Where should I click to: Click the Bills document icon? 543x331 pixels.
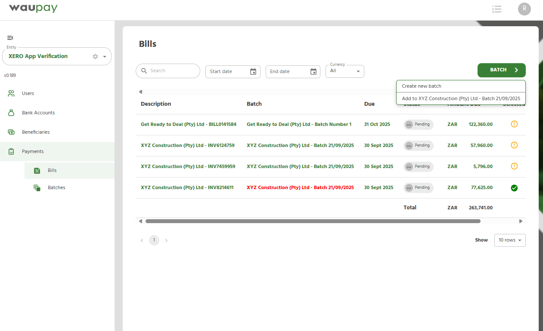tap(37, 171)
